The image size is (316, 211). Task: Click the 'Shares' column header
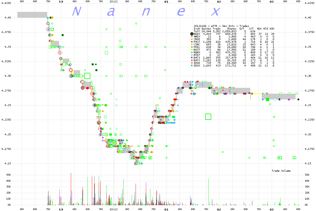pyautogui.click(x=231, y=28)
